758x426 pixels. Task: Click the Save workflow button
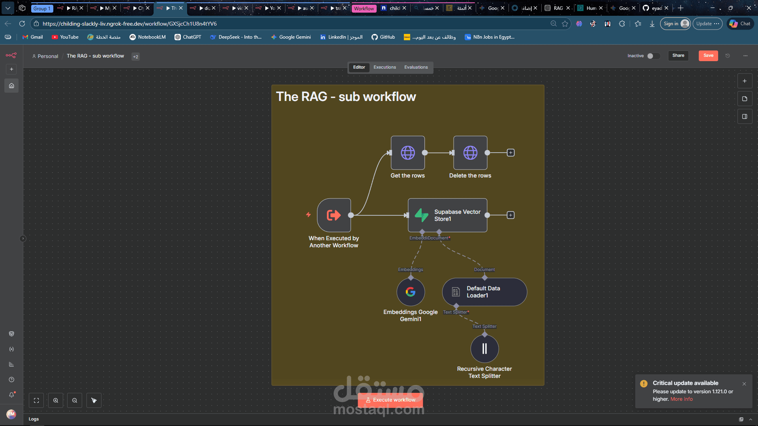point(708,56)
